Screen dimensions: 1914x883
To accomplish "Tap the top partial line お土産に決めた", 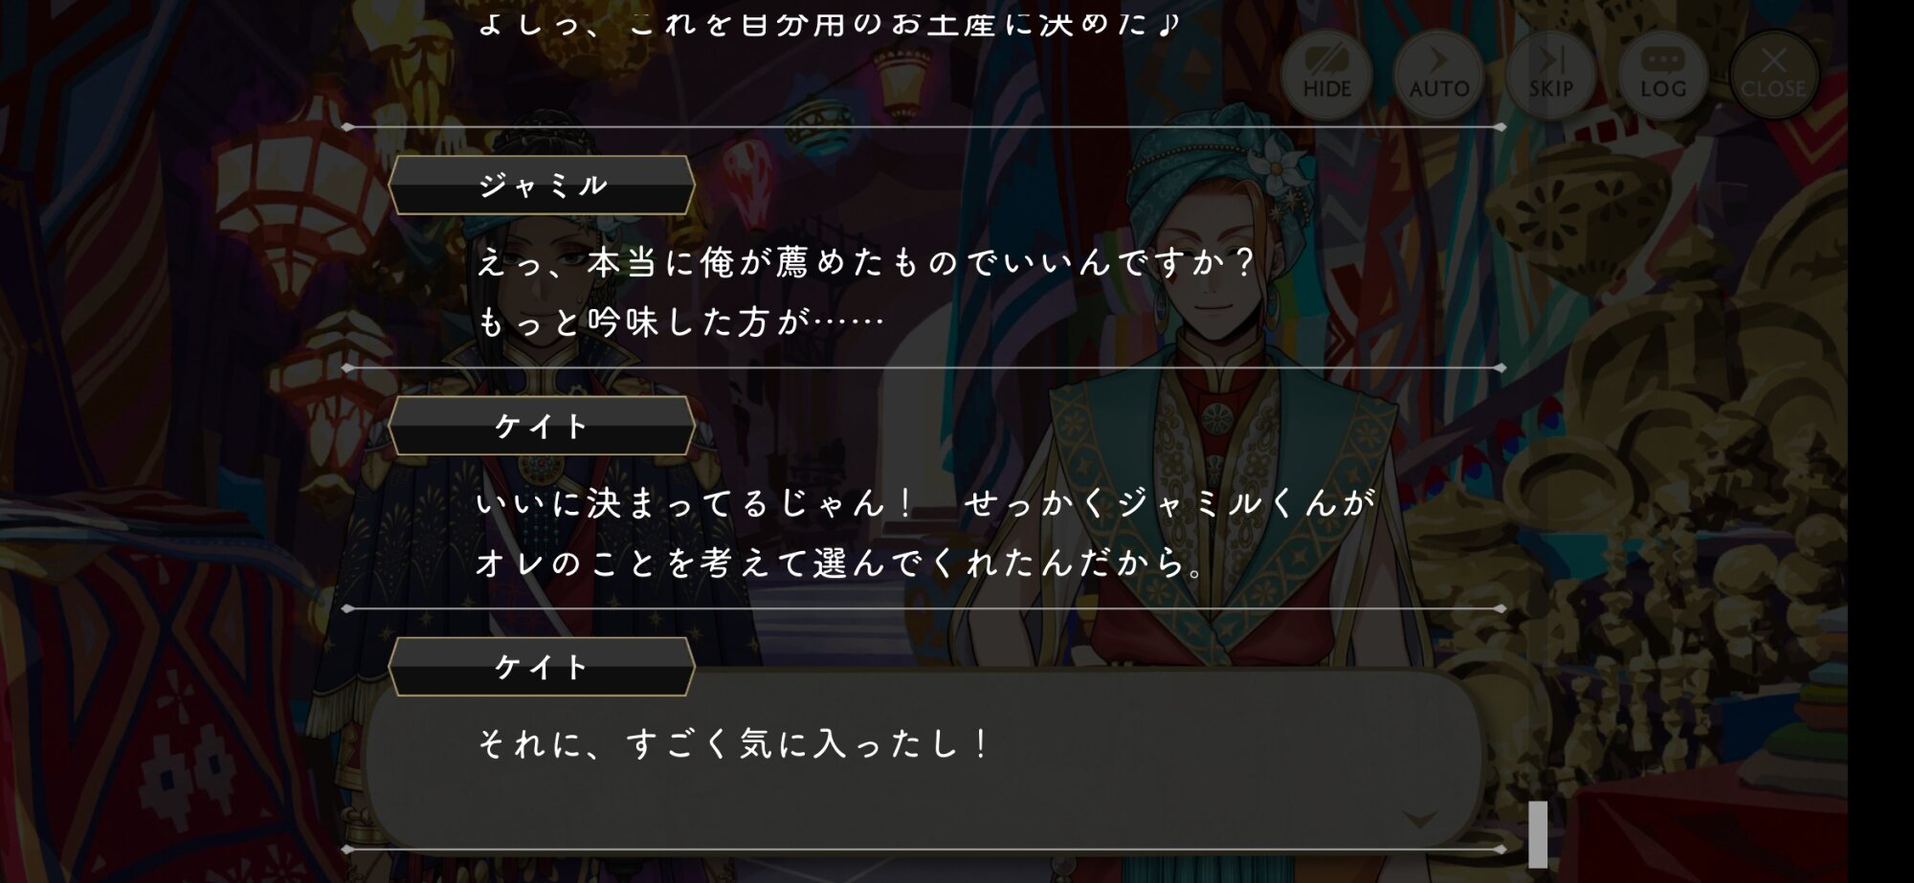I will [x=829, y=22].
